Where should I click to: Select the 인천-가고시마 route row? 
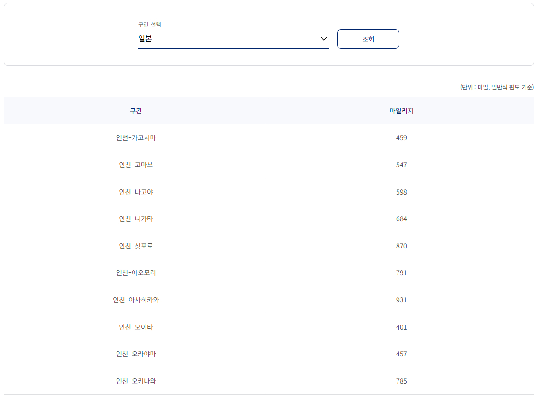coord(136,137)
